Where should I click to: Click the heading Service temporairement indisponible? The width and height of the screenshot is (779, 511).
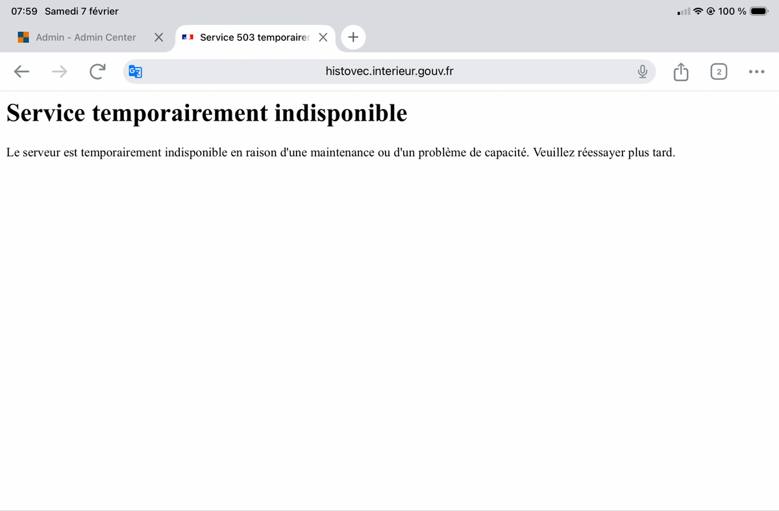206,113
